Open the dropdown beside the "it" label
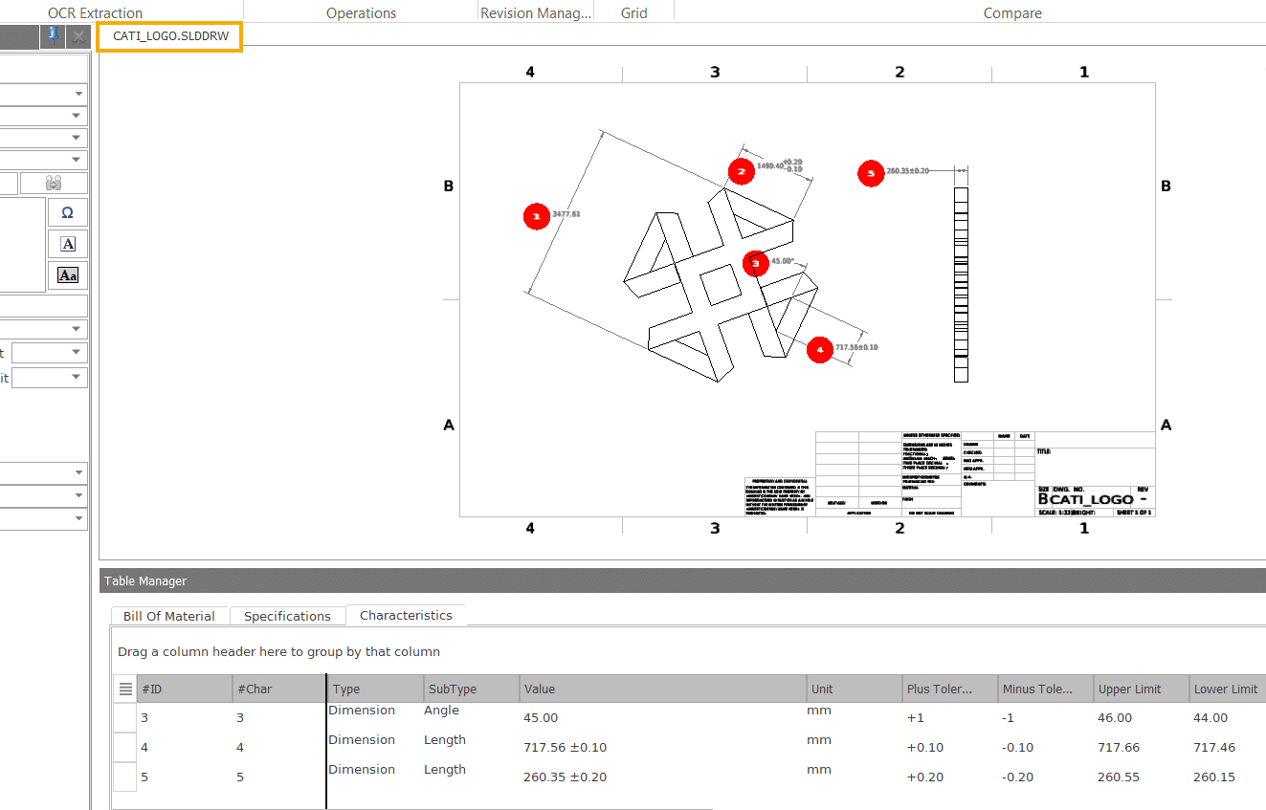 click(x=50, y=378)
